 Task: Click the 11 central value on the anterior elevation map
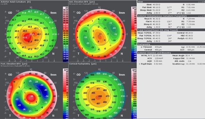click(100, 34)
